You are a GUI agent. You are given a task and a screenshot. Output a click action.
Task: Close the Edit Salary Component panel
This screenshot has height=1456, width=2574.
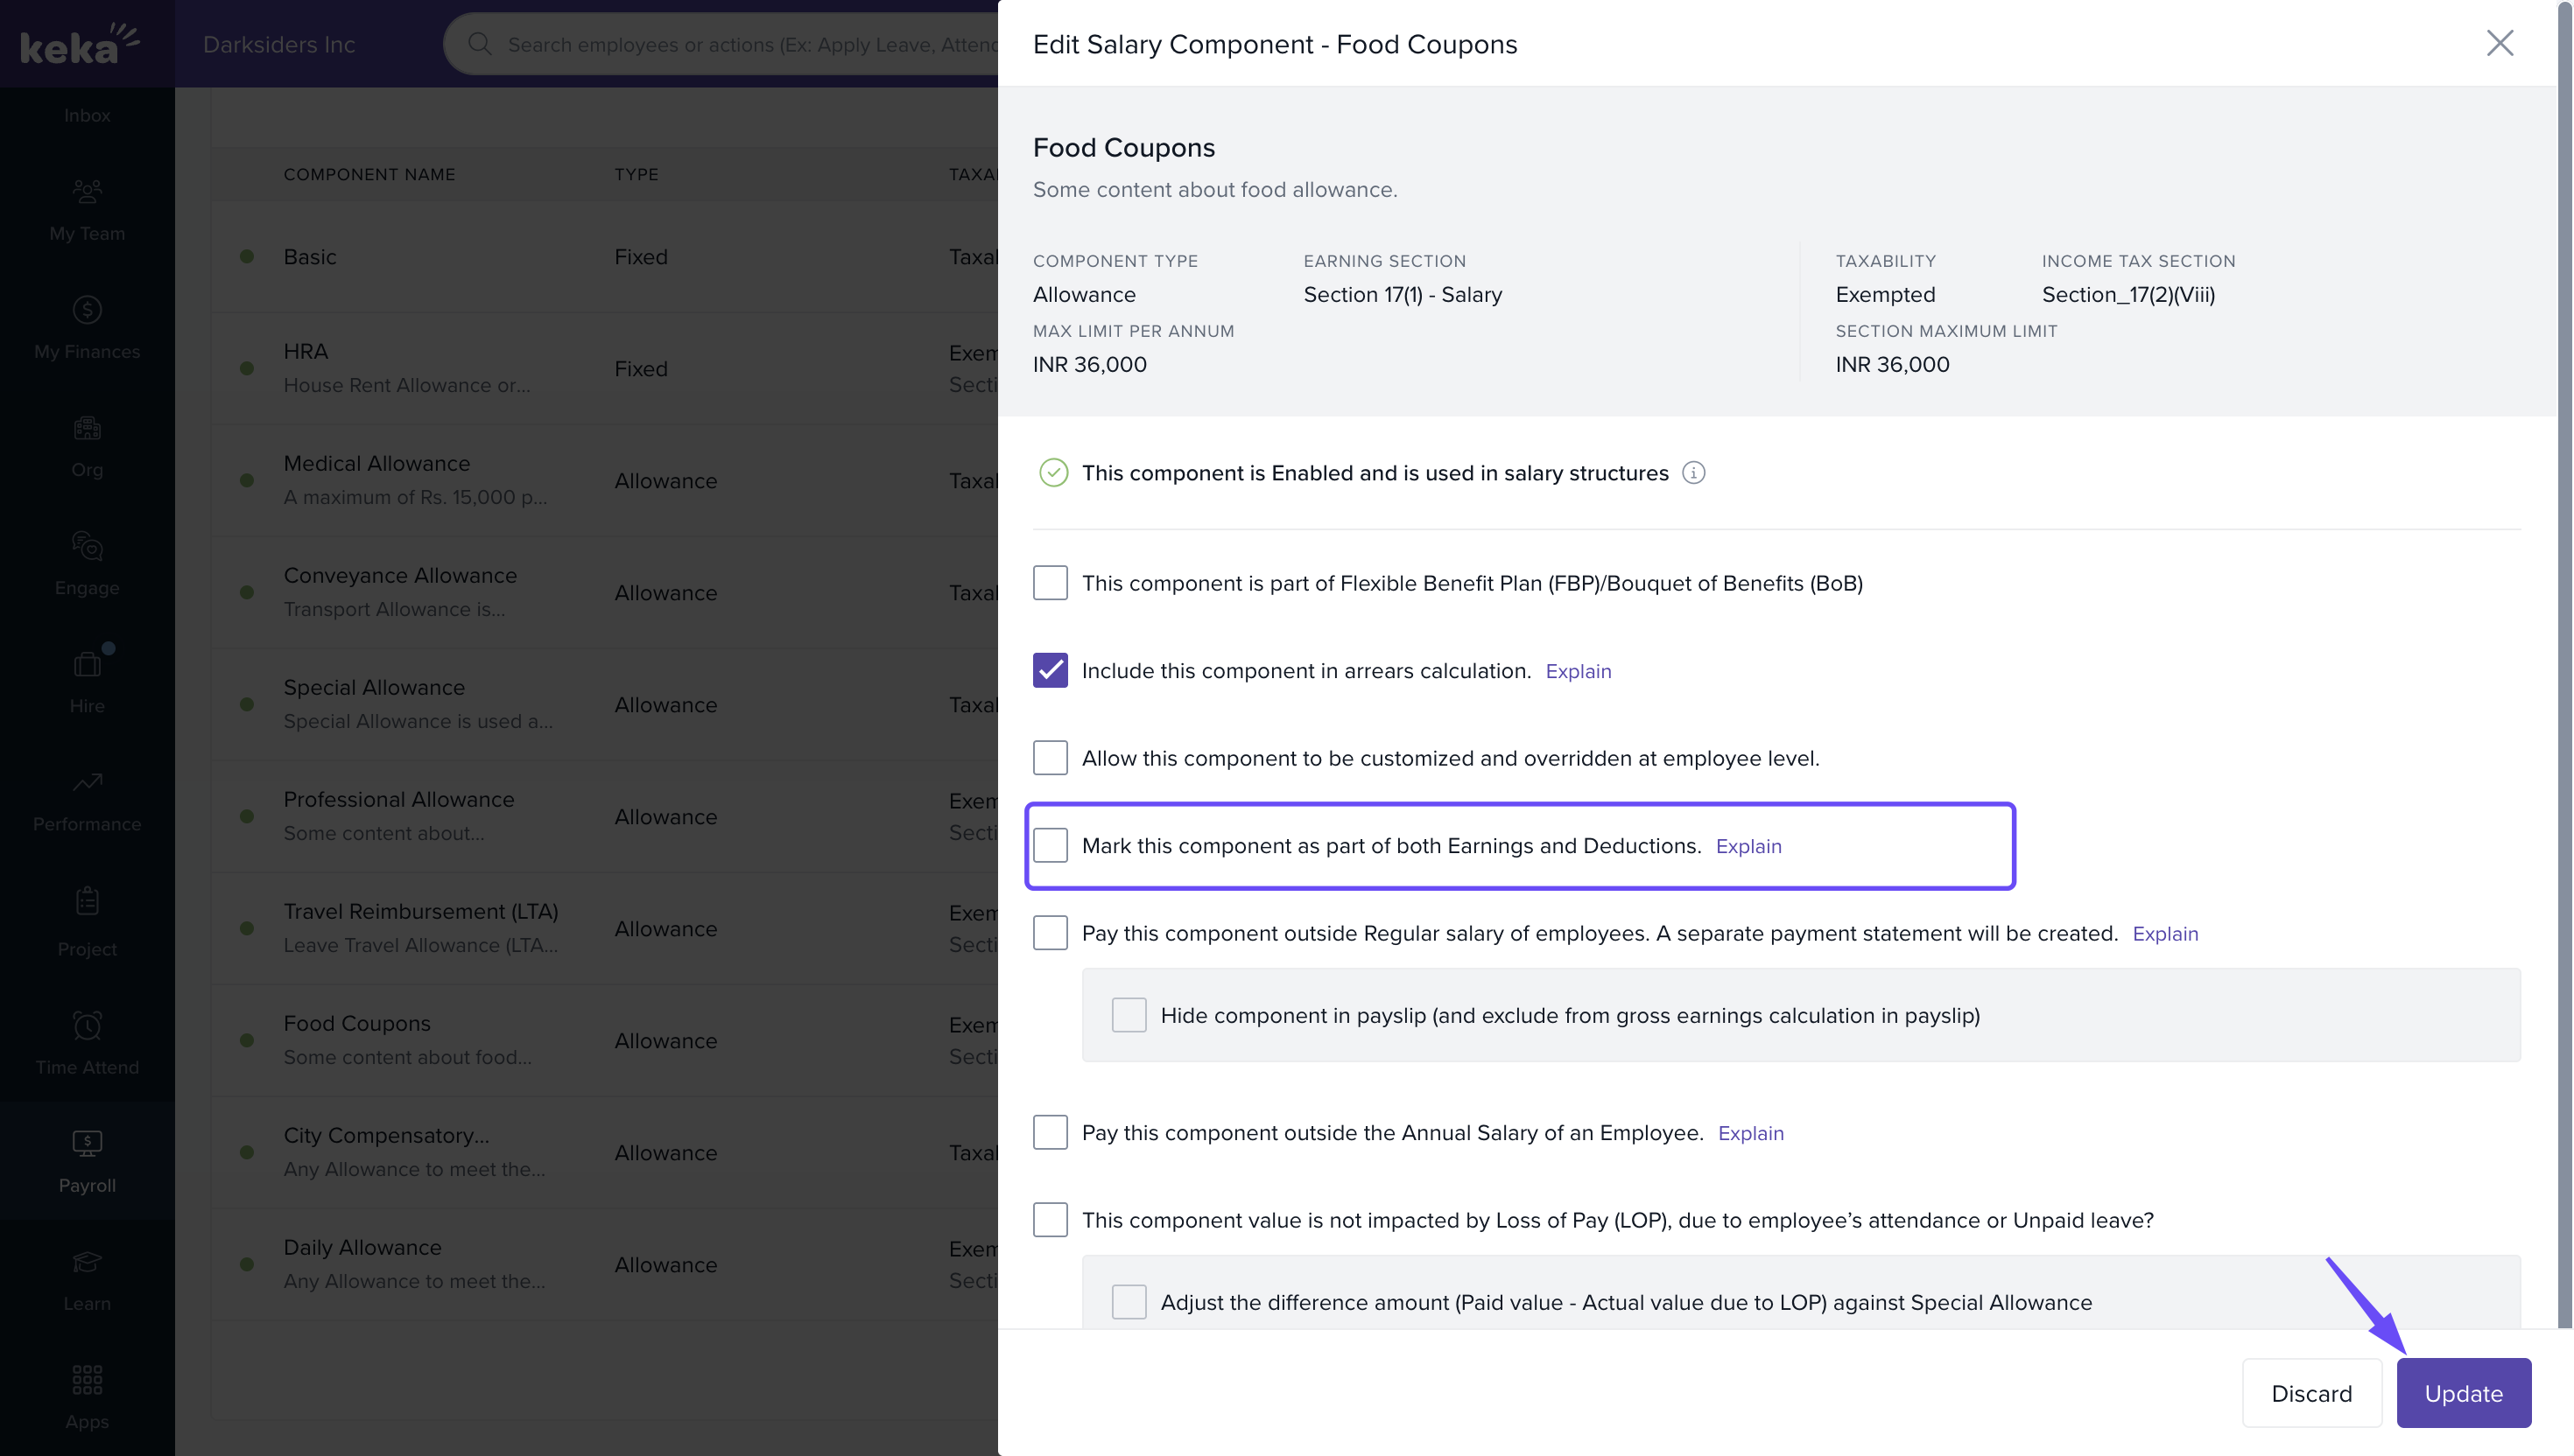[2499, 43]
